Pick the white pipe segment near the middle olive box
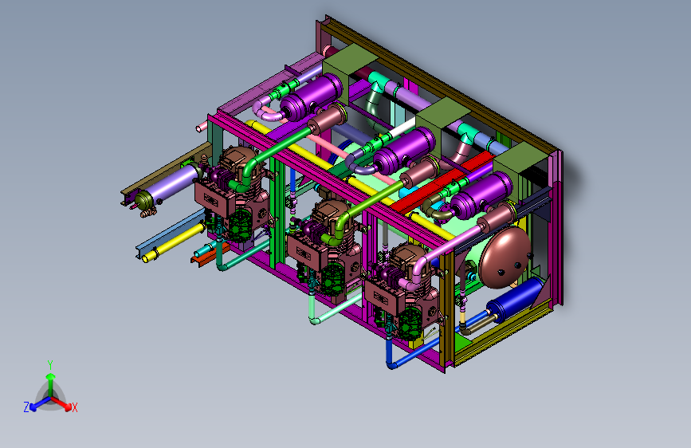Viewport: 691px width, 448px height. point(402,127)
